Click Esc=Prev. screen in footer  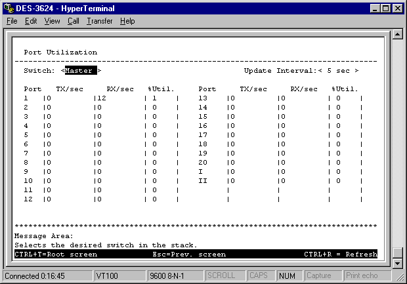[189, 254]
